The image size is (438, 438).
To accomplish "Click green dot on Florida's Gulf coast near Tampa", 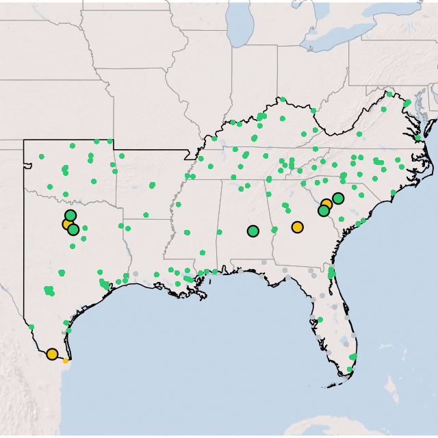I will tap(320, 320).
